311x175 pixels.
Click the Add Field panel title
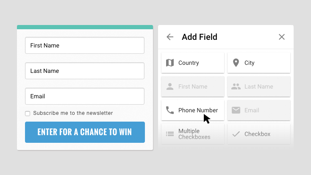200,37
